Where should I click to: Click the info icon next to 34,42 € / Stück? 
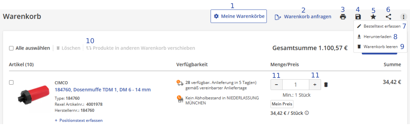306,113
